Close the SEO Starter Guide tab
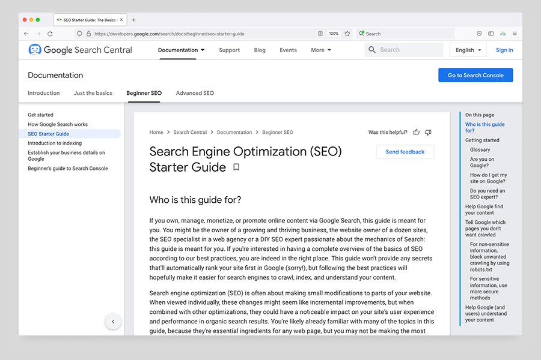 click(121, 20)
